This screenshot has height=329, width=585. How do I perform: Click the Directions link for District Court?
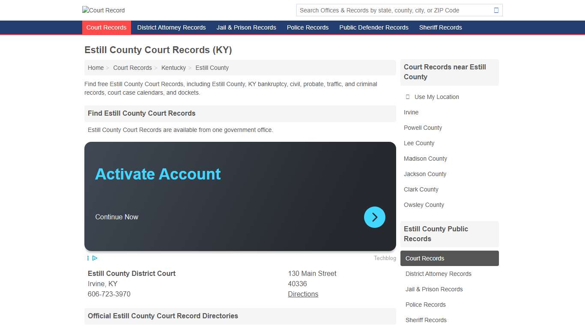click(x=303, y=294)
